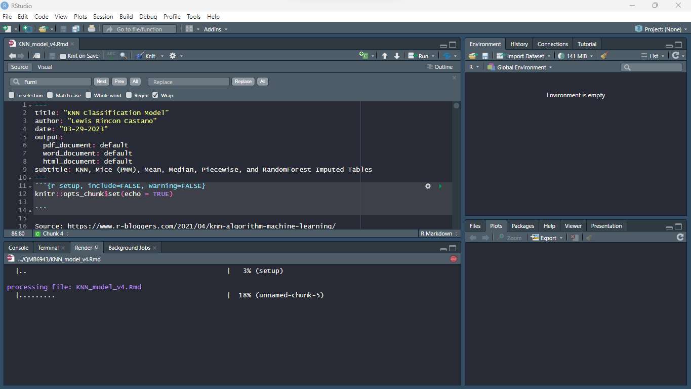This screenshot has width=691, height=389.
Task: Switch to the History tab
Action: pyautogui.click(x=519, y=44)
